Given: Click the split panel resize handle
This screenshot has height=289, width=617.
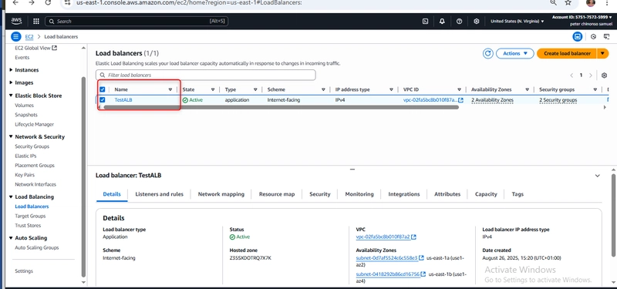Looking at the screenshot, I should click(352, 170).
